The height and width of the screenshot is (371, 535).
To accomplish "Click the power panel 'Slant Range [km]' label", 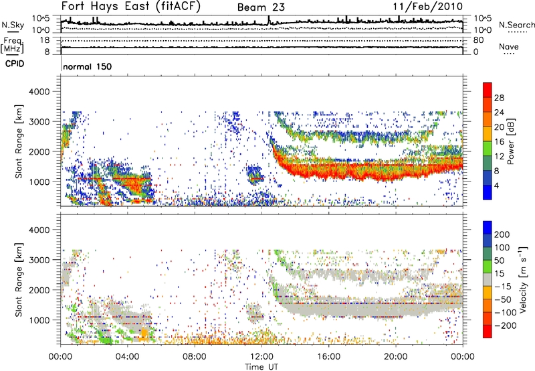I will click(19, 141).
